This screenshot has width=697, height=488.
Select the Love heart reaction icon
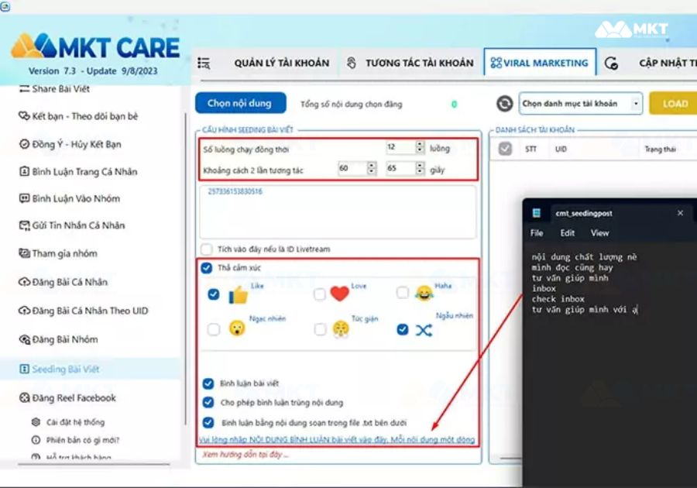click(339, 294)
